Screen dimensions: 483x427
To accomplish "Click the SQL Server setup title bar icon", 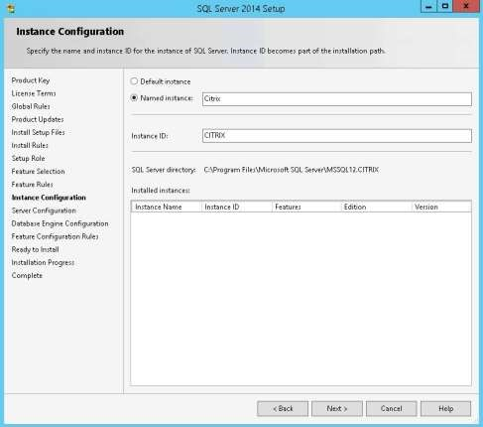I will [x=11, y=8].
